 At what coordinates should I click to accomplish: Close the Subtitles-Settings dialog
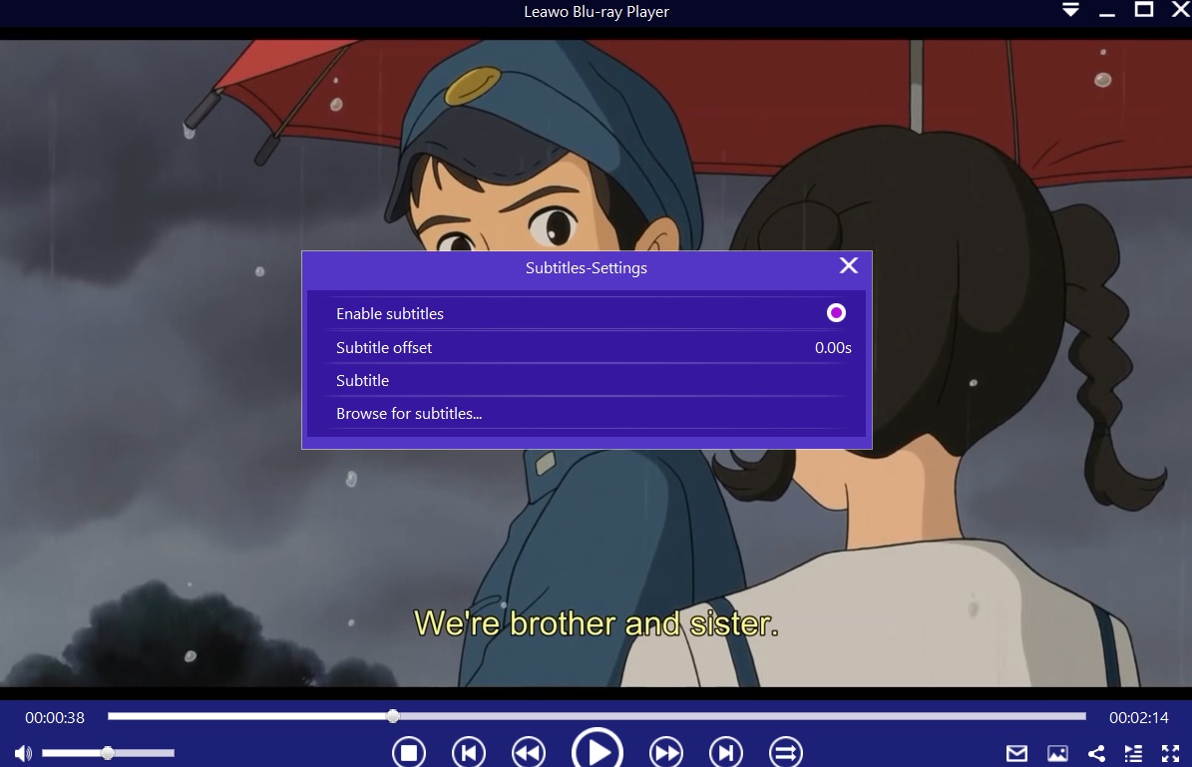tap(849, 265)
